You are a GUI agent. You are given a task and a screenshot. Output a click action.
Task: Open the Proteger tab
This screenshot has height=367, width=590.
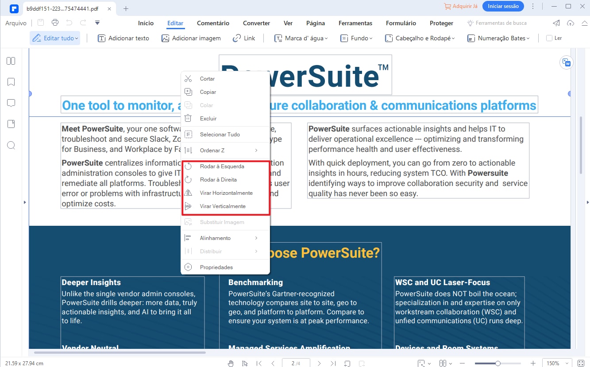coord(441,23)
